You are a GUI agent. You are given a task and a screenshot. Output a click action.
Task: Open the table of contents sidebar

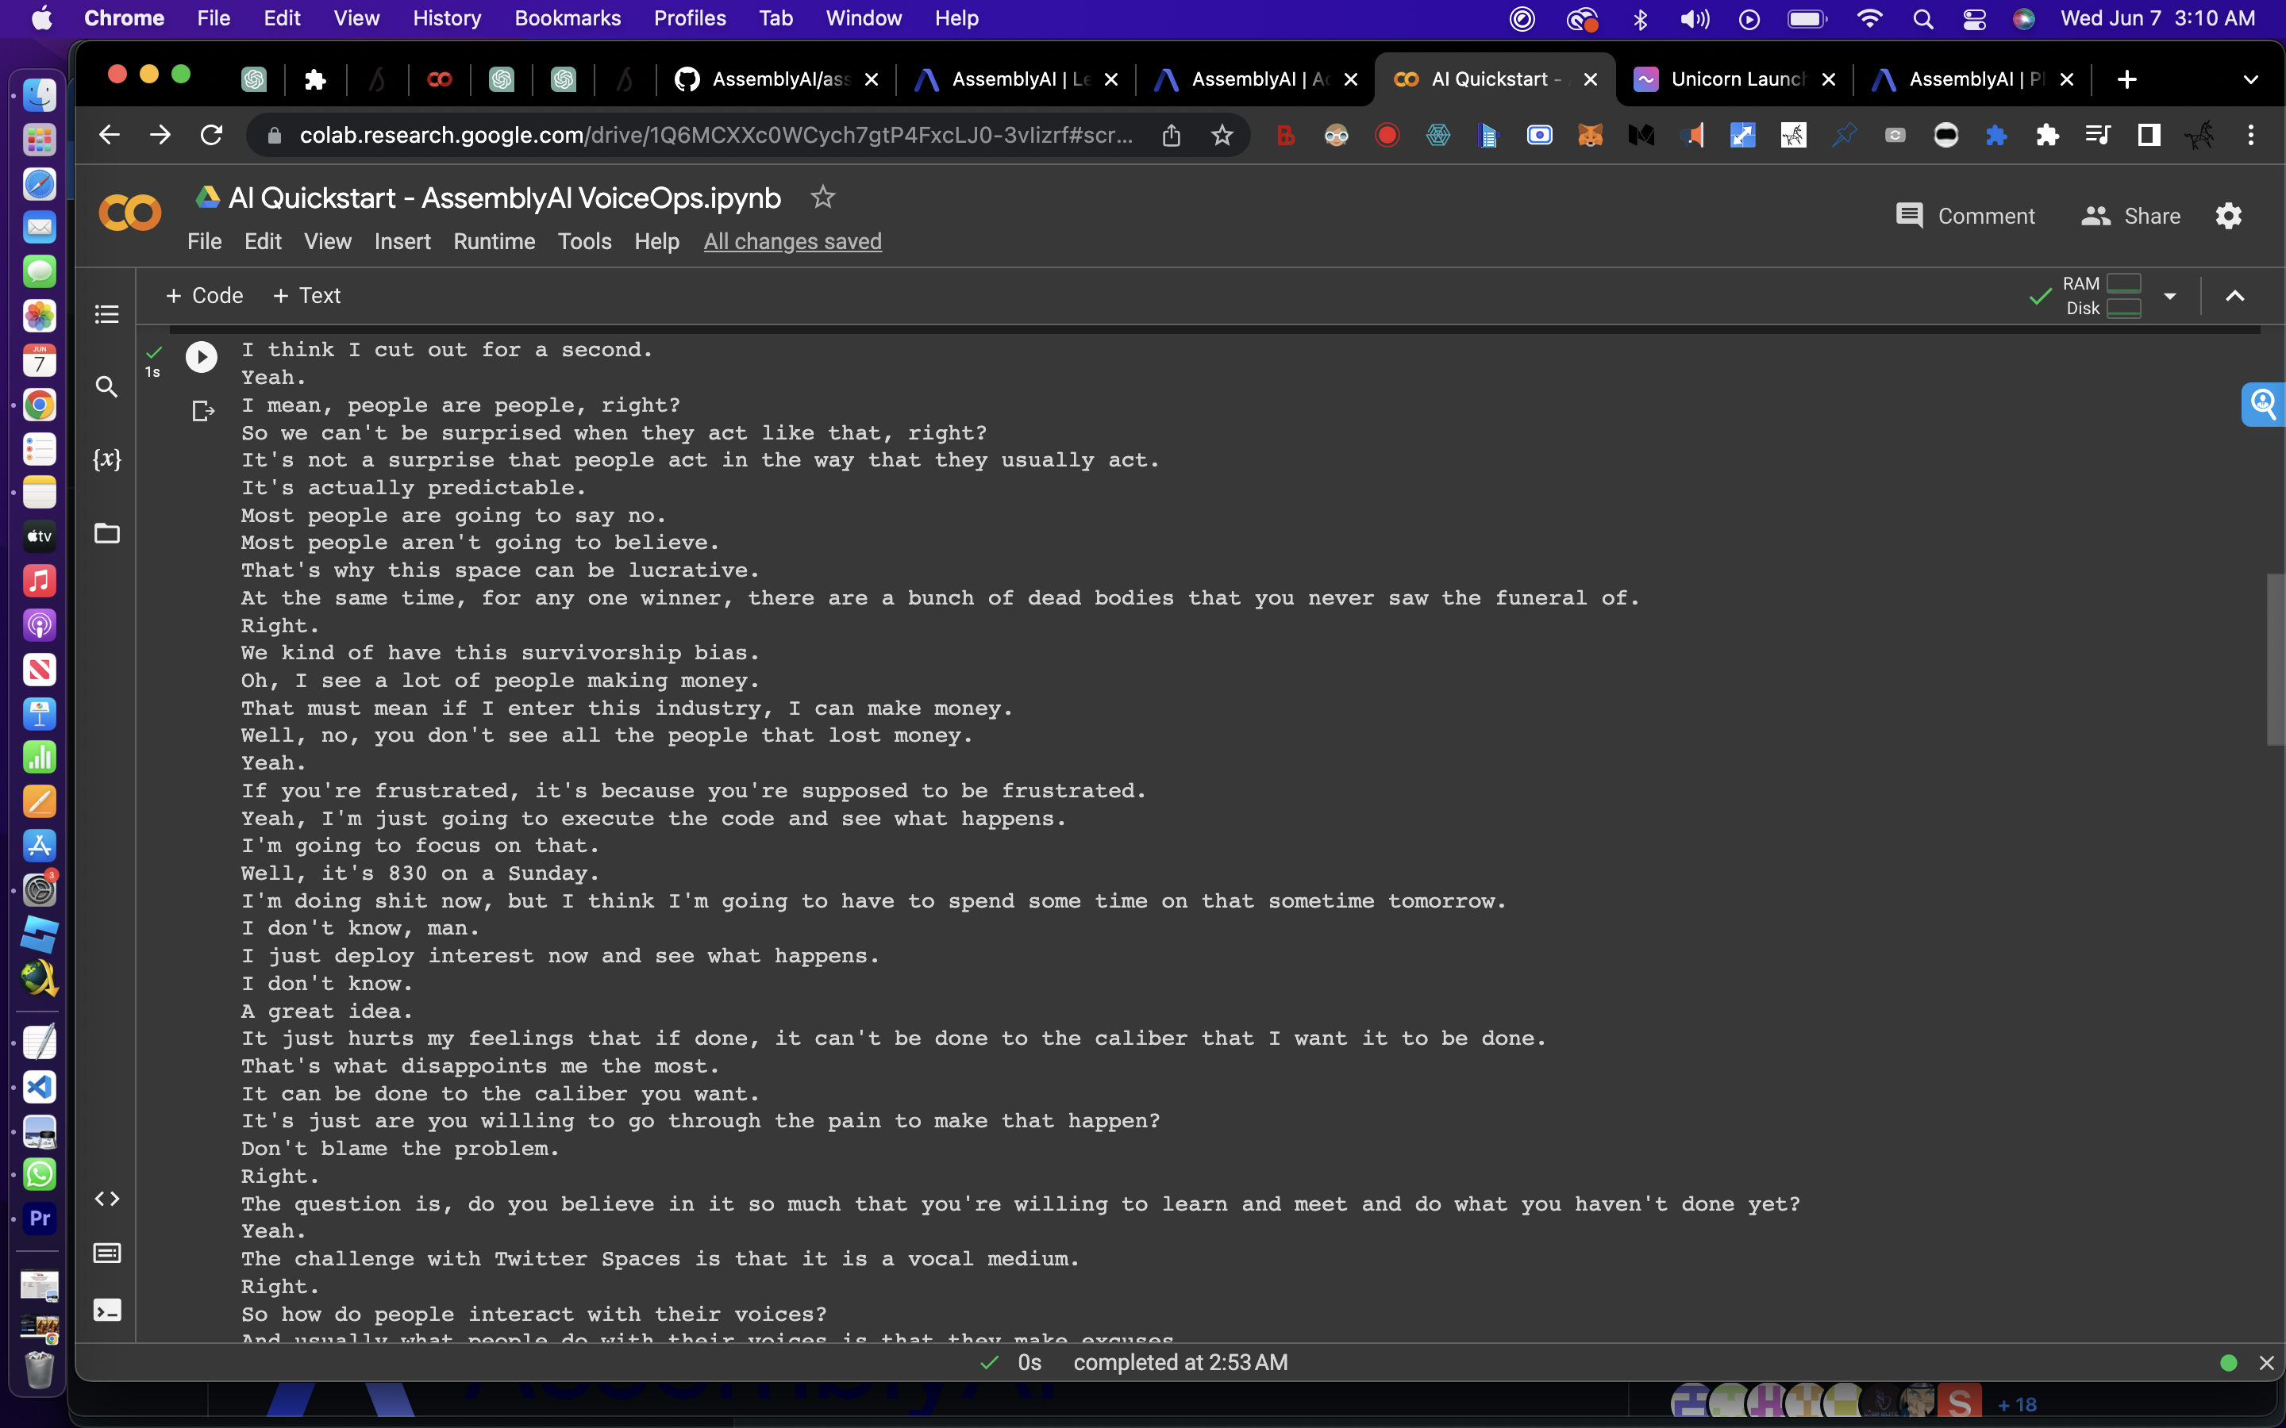[106, 314]
